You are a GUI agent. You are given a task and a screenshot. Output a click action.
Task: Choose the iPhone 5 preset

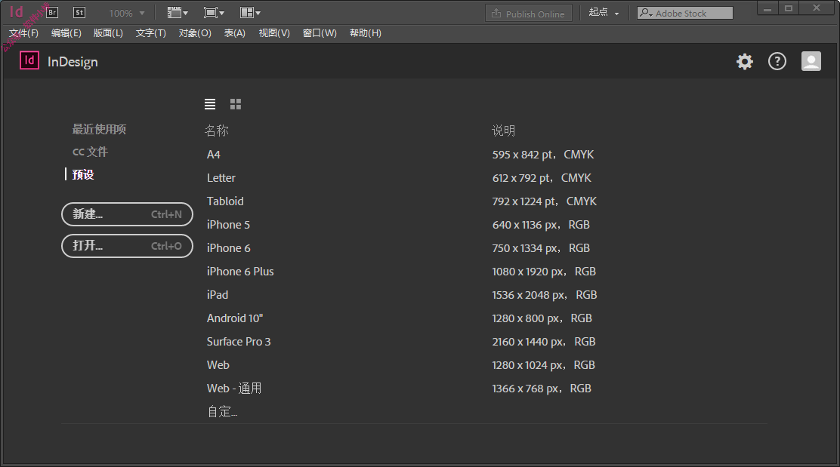pos(228,225)
